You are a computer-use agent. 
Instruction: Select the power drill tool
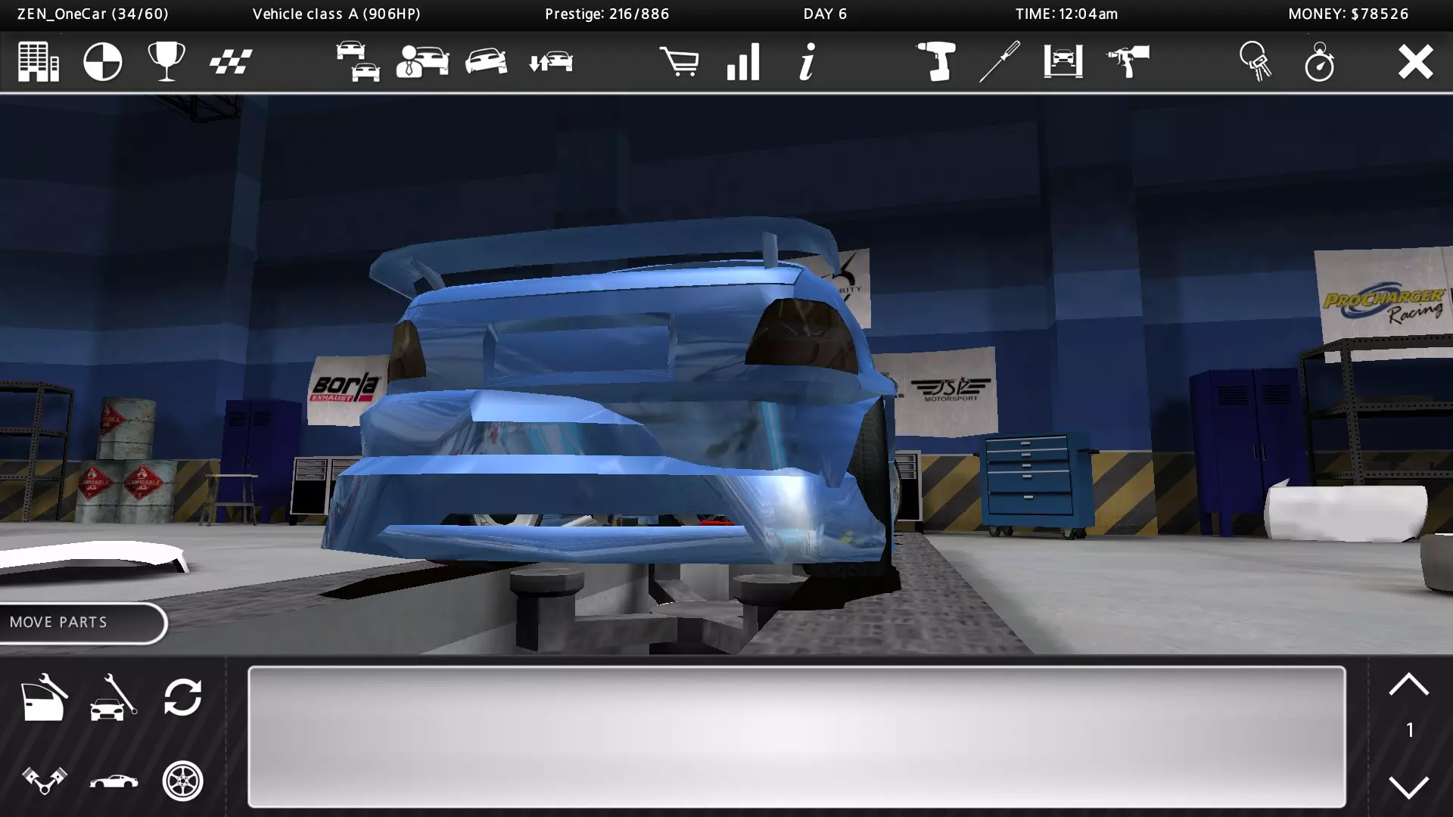pos(935,61)
